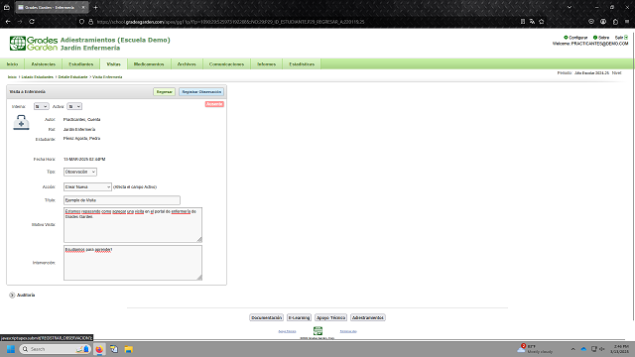635x357 pixels.
Task: Click the Registrar Observación button
Action: pyautogui.click(x=201, y=92)
